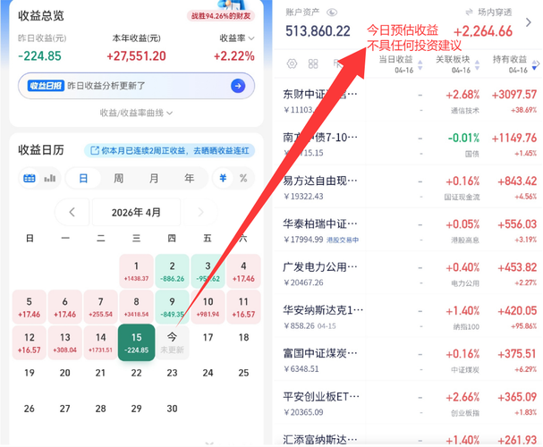Select calendar day 30

tap(172, 409)
